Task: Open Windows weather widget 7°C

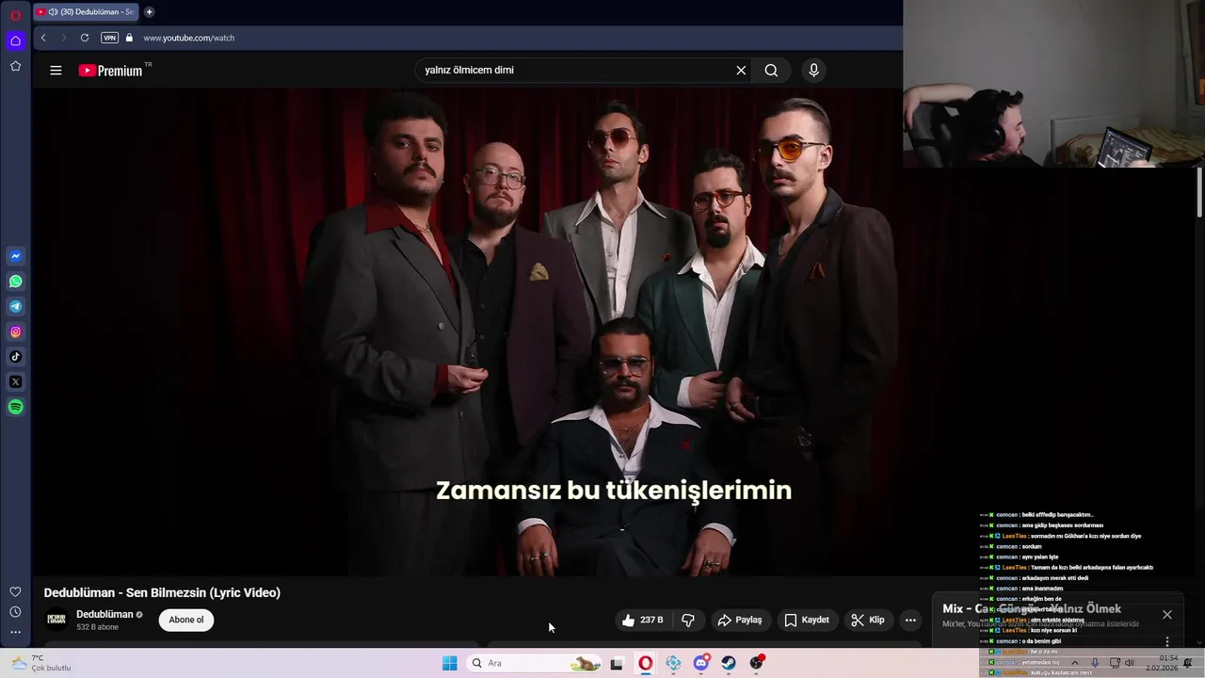Action: [40, 663]
